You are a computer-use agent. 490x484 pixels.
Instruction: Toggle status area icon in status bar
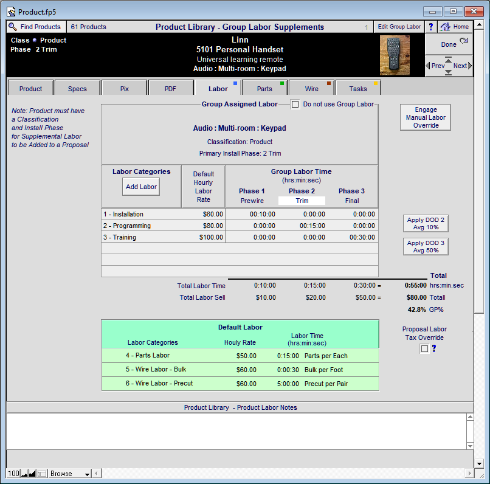click(42, 474)
